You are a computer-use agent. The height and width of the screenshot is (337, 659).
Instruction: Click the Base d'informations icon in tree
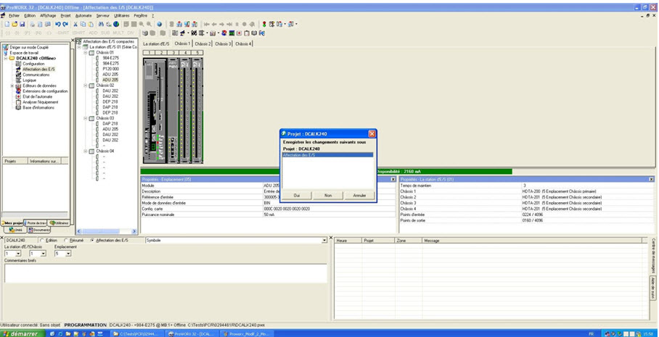pyautogui.click(x=18, y=107)
